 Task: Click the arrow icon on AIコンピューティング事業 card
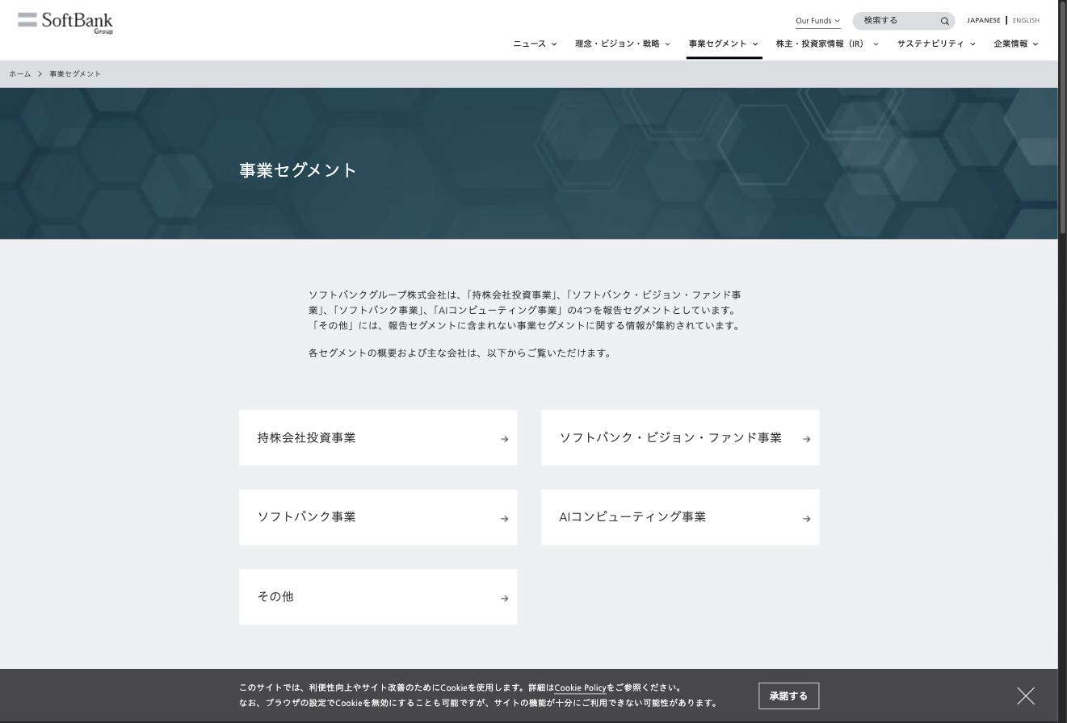pos(806,519)
